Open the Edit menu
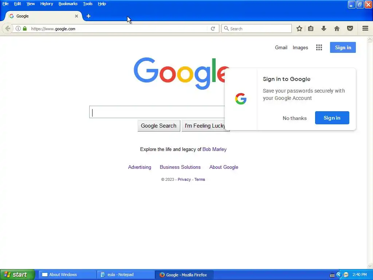This screenshot has height=280, width=373. click(17, 4)
